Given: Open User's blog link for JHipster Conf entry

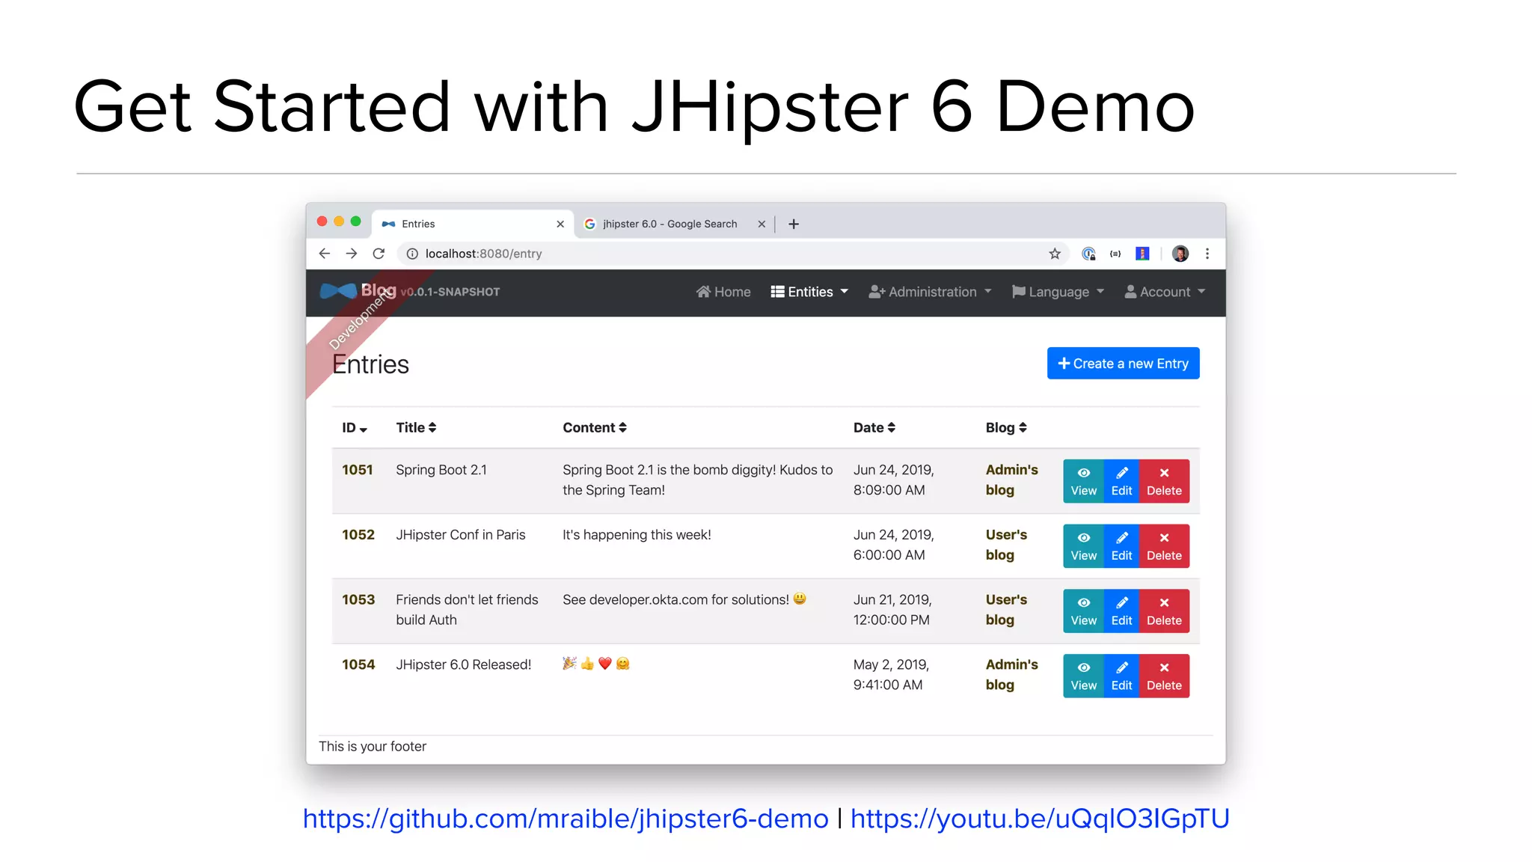Looking at the screenshot, I should tap(1006, 545).
